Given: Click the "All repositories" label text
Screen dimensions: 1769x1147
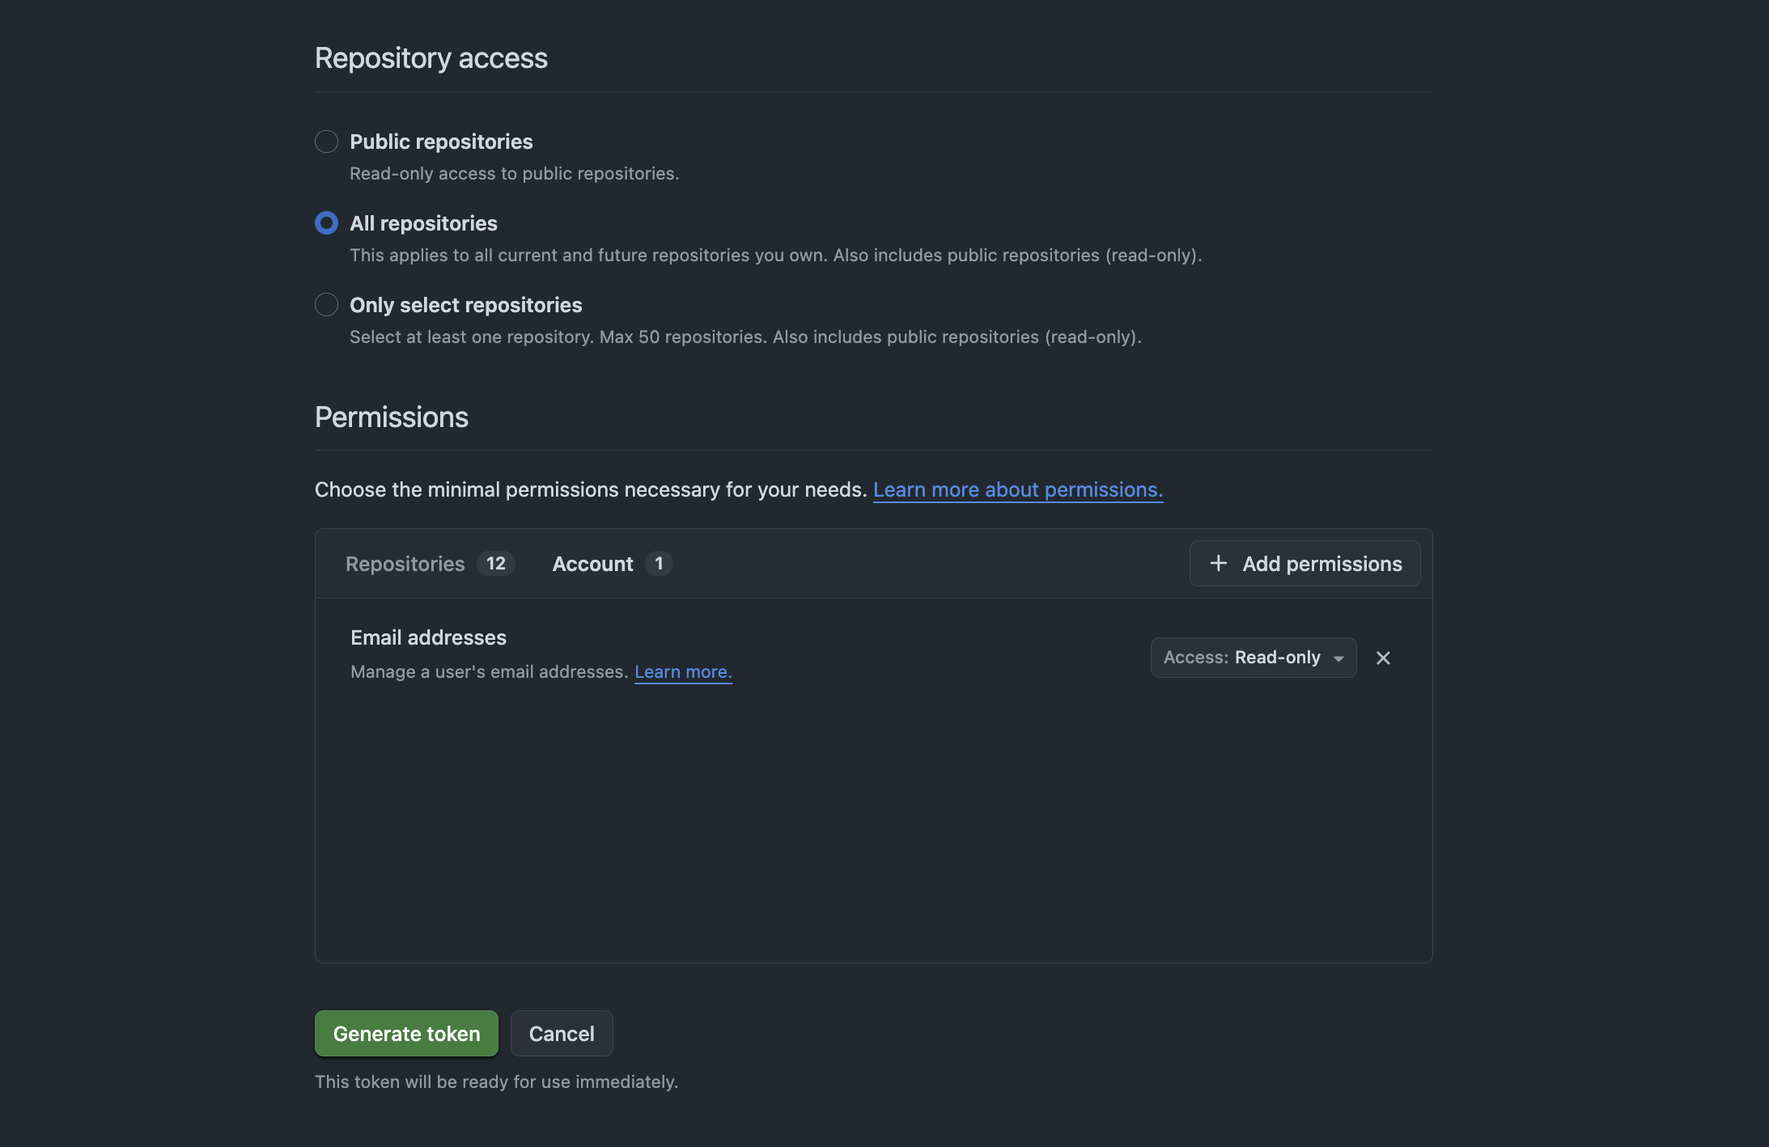Looking at the screenshot, I should pyautogui.click(x=423, y=223).
